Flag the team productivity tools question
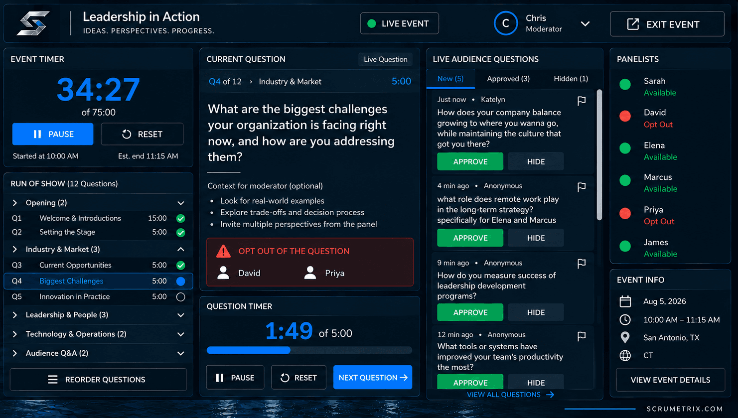 582,336
